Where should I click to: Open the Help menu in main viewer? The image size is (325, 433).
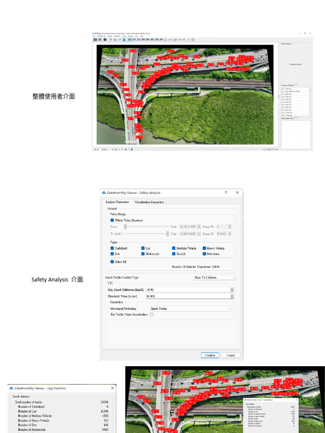coord(142,36)
